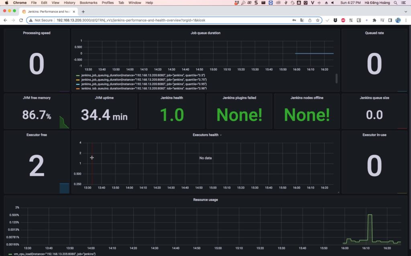
Task: Open the History menu
Action: pos(69,3)
